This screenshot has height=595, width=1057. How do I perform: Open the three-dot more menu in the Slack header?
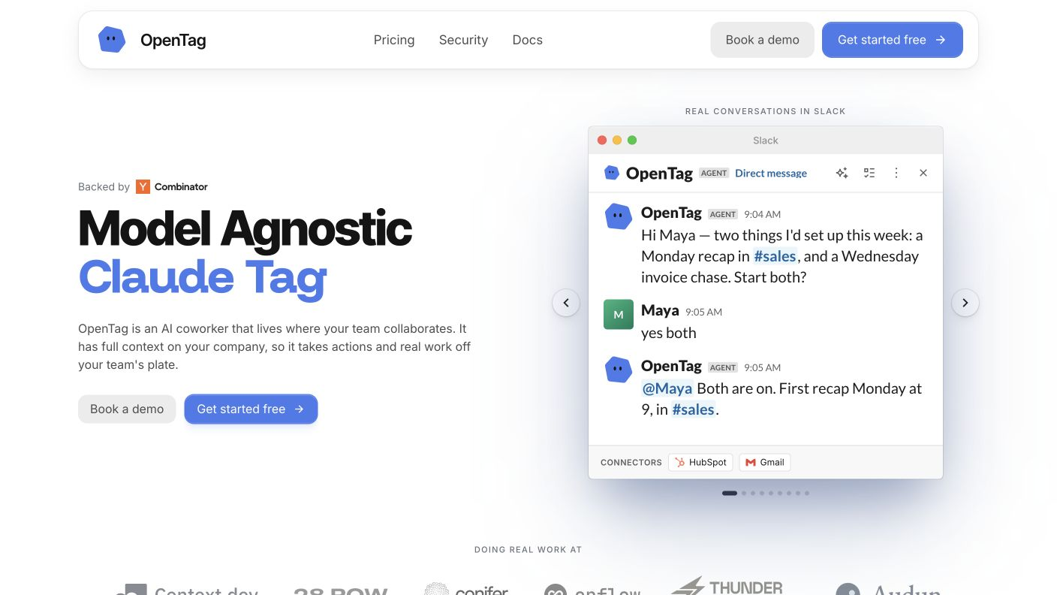click(x=896, y=173)
